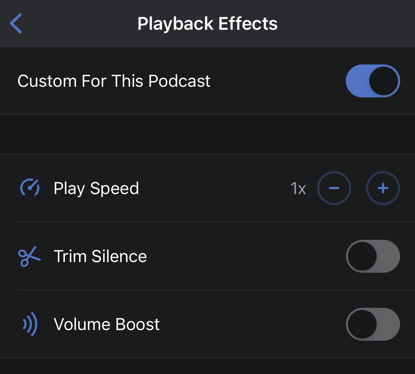Tap the 1x play speed value
This screenshot has height=374, width=415.
(298, 188)
